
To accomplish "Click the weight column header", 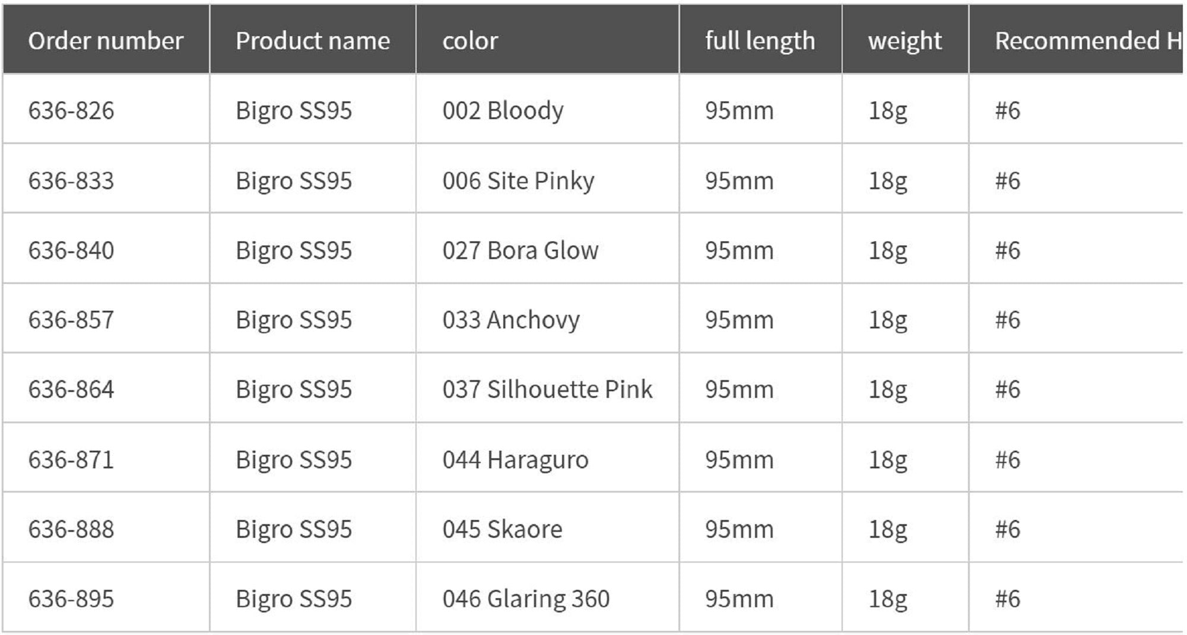I will pyautogui.click(x=904, y=41).
